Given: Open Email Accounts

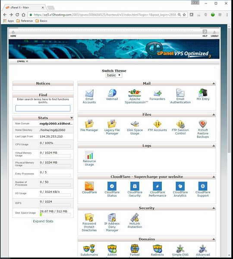Looking at the screenshot, I should coord(89,96).
